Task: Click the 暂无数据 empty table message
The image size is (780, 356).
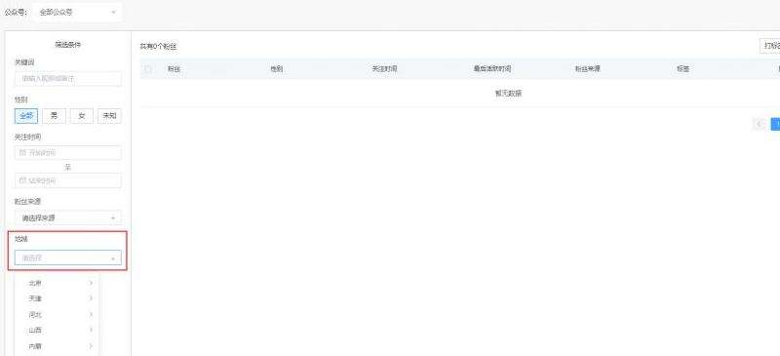Action: 508,93
